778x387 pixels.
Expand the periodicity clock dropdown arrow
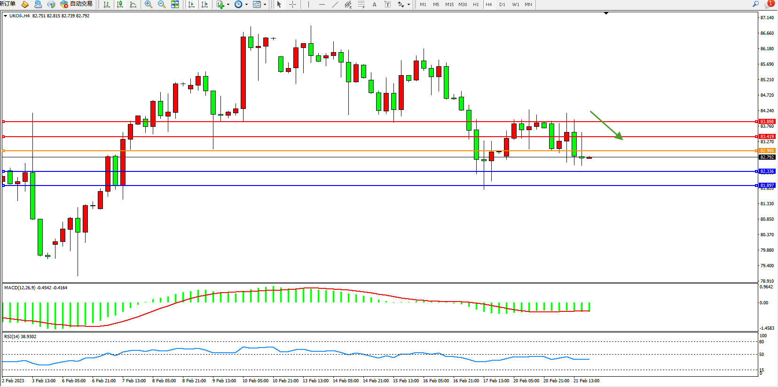click(246, 5)
